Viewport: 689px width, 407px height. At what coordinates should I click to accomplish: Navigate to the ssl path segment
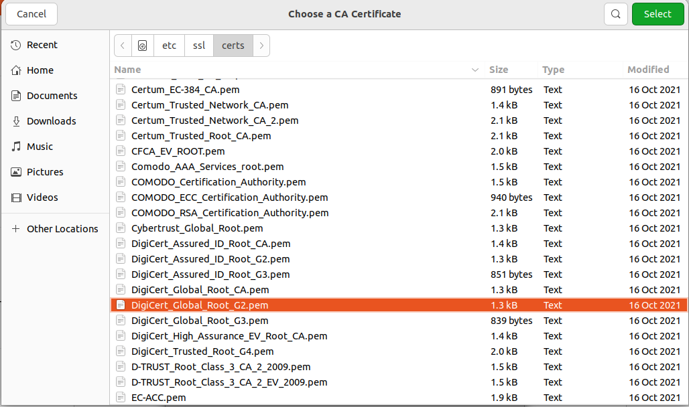pyautogui.click(x=199, y=46)
